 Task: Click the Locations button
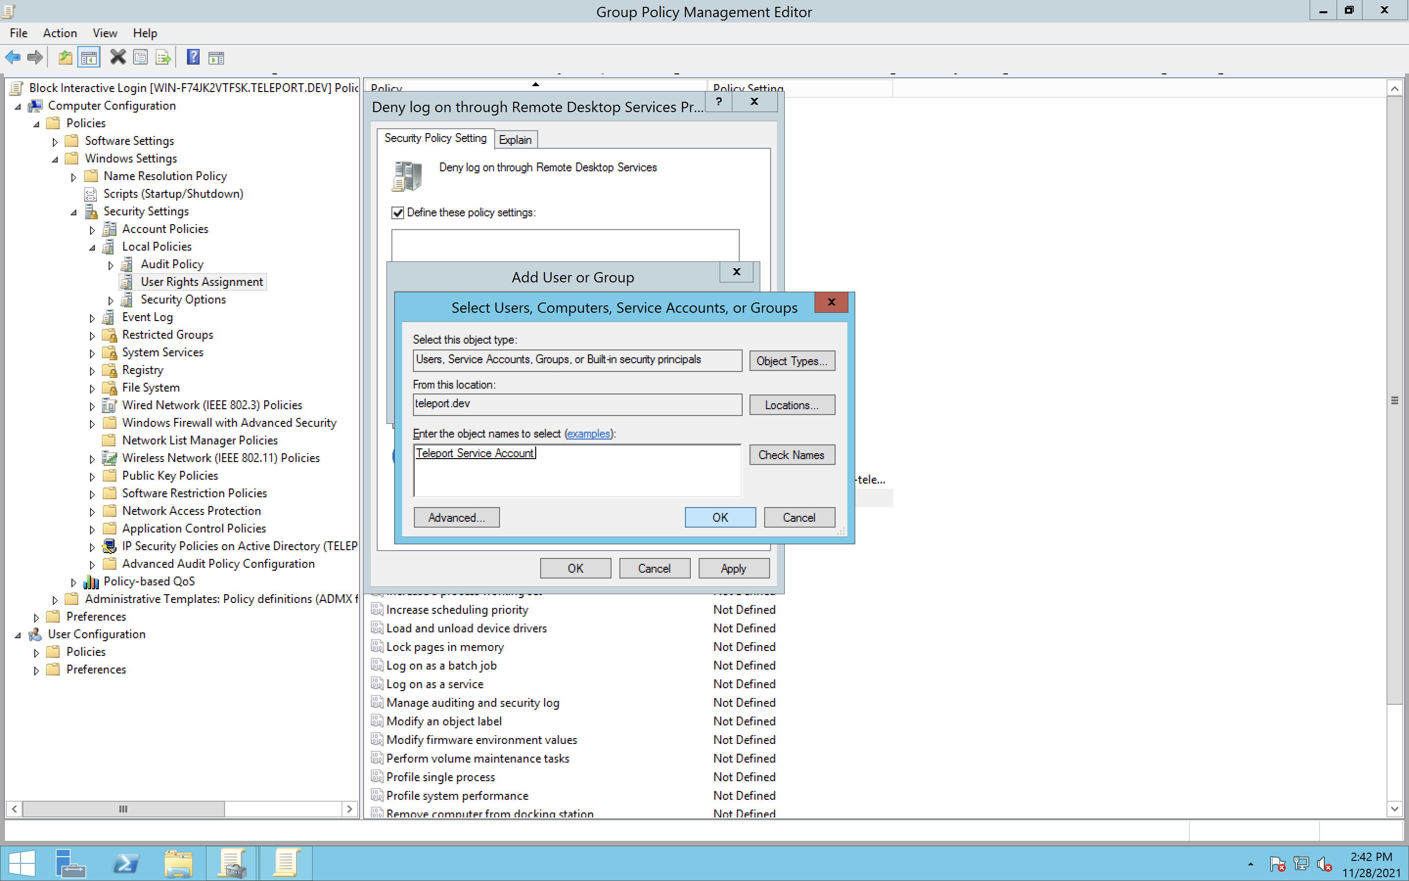(x=792, y=404)
